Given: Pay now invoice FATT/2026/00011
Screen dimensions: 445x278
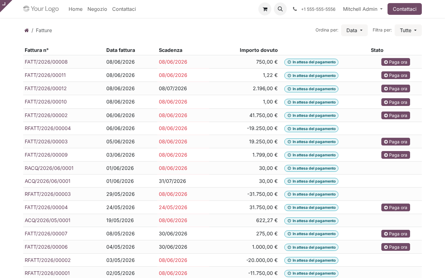Looking at the screenshot, I should [x=396, y=75].
